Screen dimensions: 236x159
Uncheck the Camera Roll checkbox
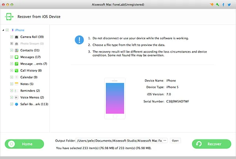pos(11,37)
